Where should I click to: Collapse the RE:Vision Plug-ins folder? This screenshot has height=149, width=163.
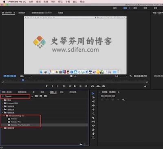click(x=4, y=116)
